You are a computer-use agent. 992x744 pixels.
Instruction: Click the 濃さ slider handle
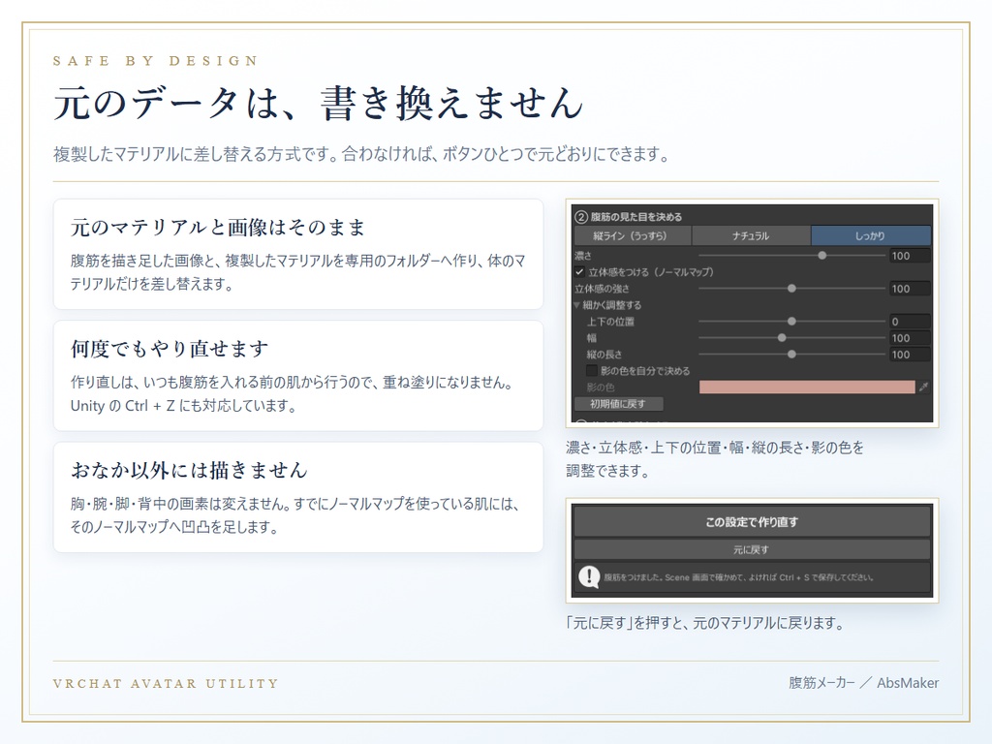click(821, 256)
